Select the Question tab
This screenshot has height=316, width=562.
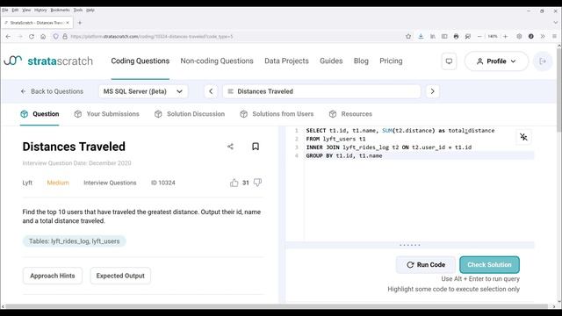40,114
